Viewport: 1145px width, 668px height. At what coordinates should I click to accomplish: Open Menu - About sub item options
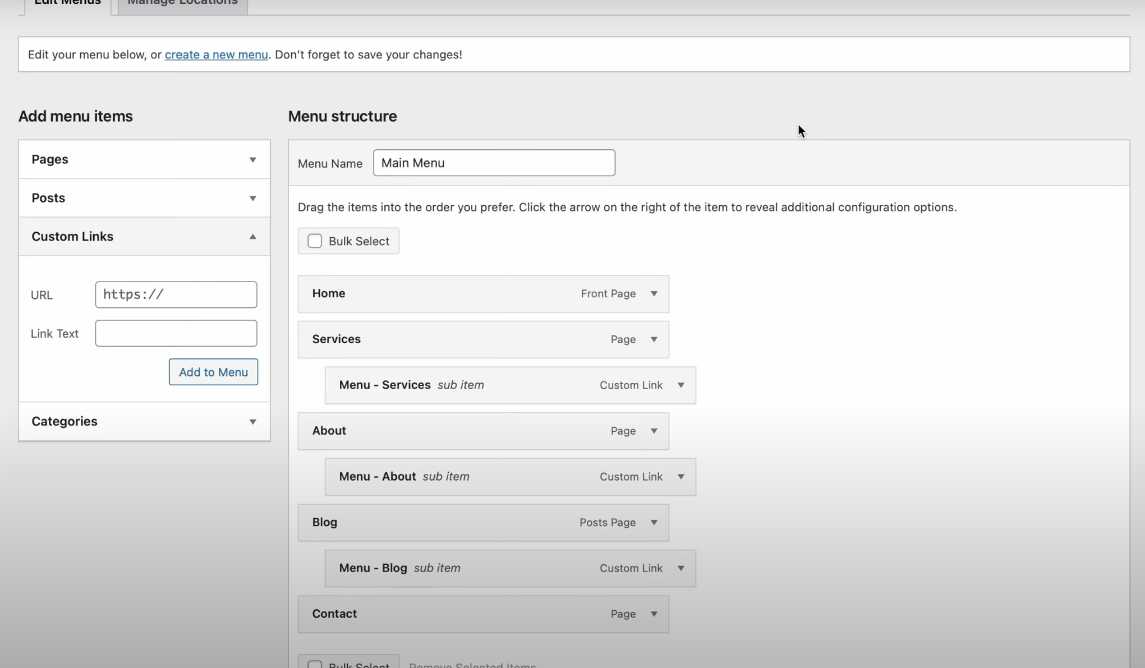[x=680, y=477]
